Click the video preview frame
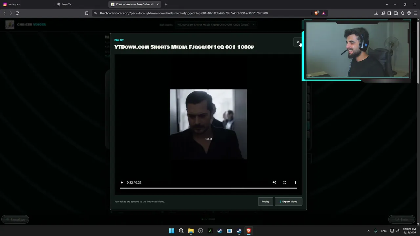This screenshot has width=420, height=236. 208,124
